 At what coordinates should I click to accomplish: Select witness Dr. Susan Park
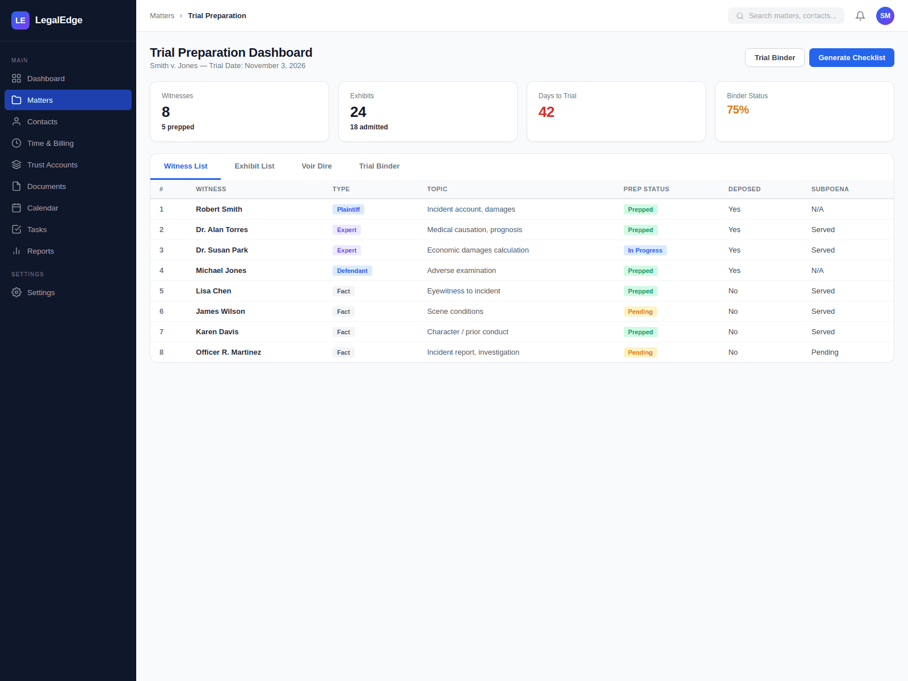pos(222,250)
